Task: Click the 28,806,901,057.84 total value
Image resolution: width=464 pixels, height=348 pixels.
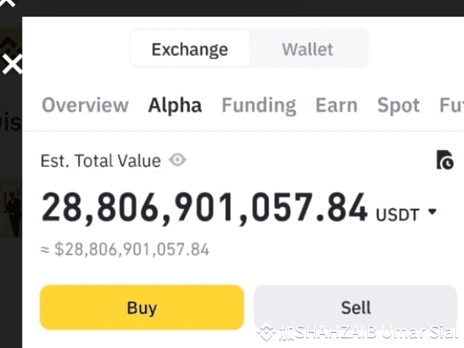Action: point(204,208)
